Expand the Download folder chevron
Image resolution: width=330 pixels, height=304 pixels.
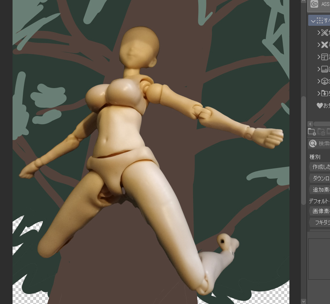tap(319, 93)
